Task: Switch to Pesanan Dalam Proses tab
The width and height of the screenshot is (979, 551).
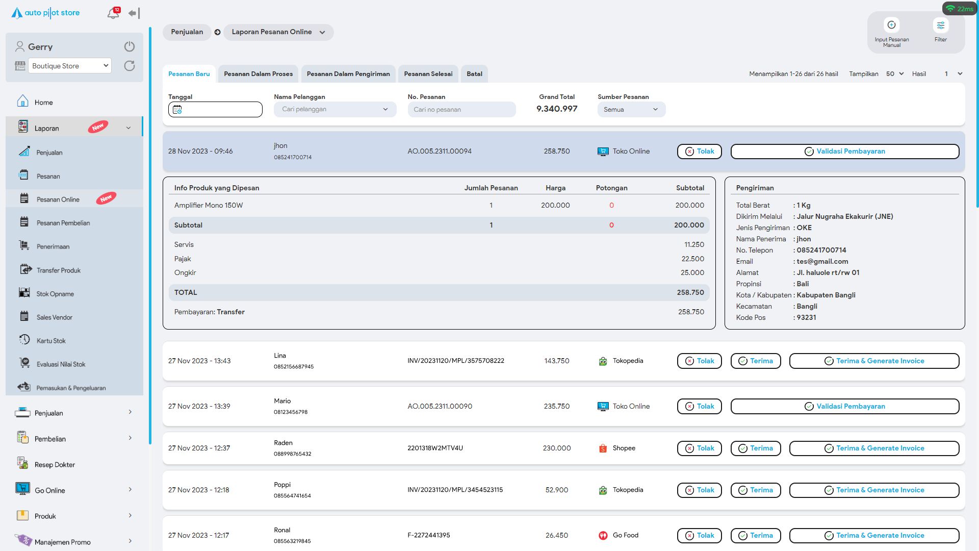Action: 258,74
